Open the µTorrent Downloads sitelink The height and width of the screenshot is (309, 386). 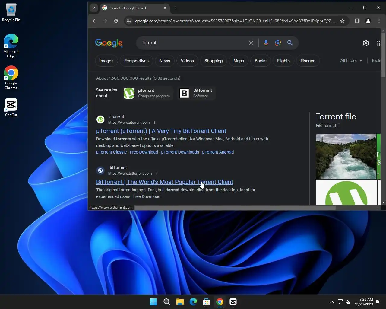[180, 152]
